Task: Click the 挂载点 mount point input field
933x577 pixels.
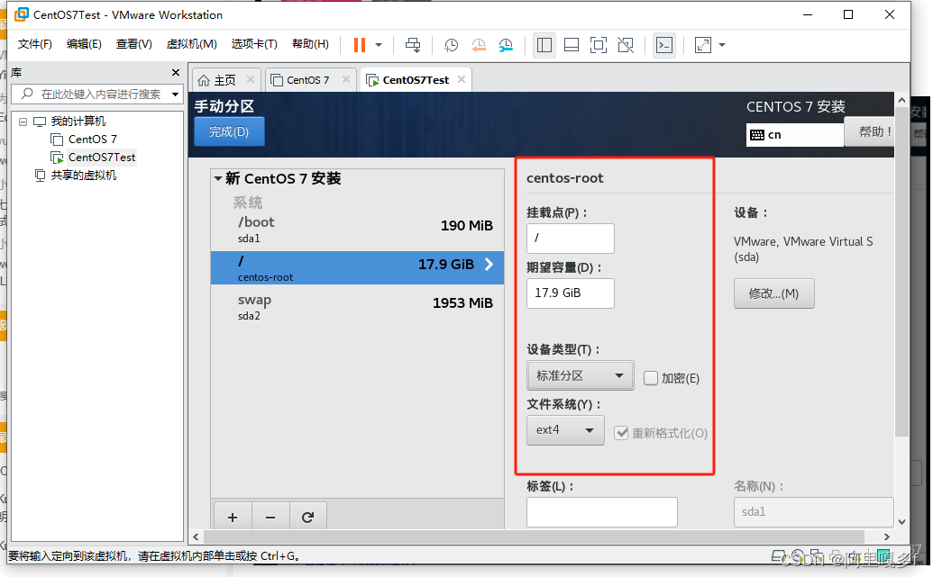Action: [570, 239]
